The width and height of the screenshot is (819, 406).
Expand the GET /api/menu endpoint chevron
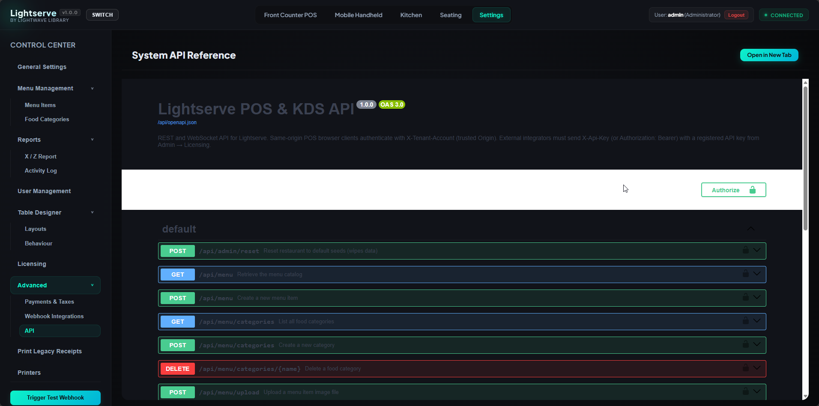757,274
